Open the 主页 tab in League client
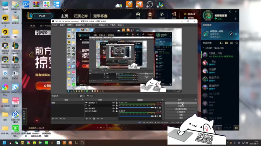The width and height of the screenshot is (261, 146). (64, 16)
